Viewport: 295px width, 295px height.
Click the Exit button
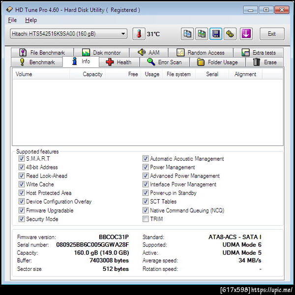pyautogui.click(x=272, y=34)
